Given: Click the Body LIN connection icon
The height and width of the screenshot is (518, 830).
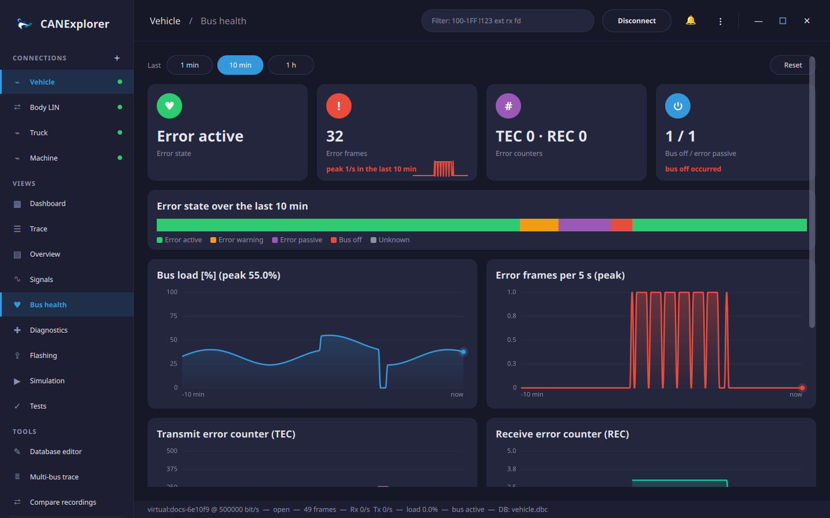Looking at the screenshot, I should coord(17,108).
